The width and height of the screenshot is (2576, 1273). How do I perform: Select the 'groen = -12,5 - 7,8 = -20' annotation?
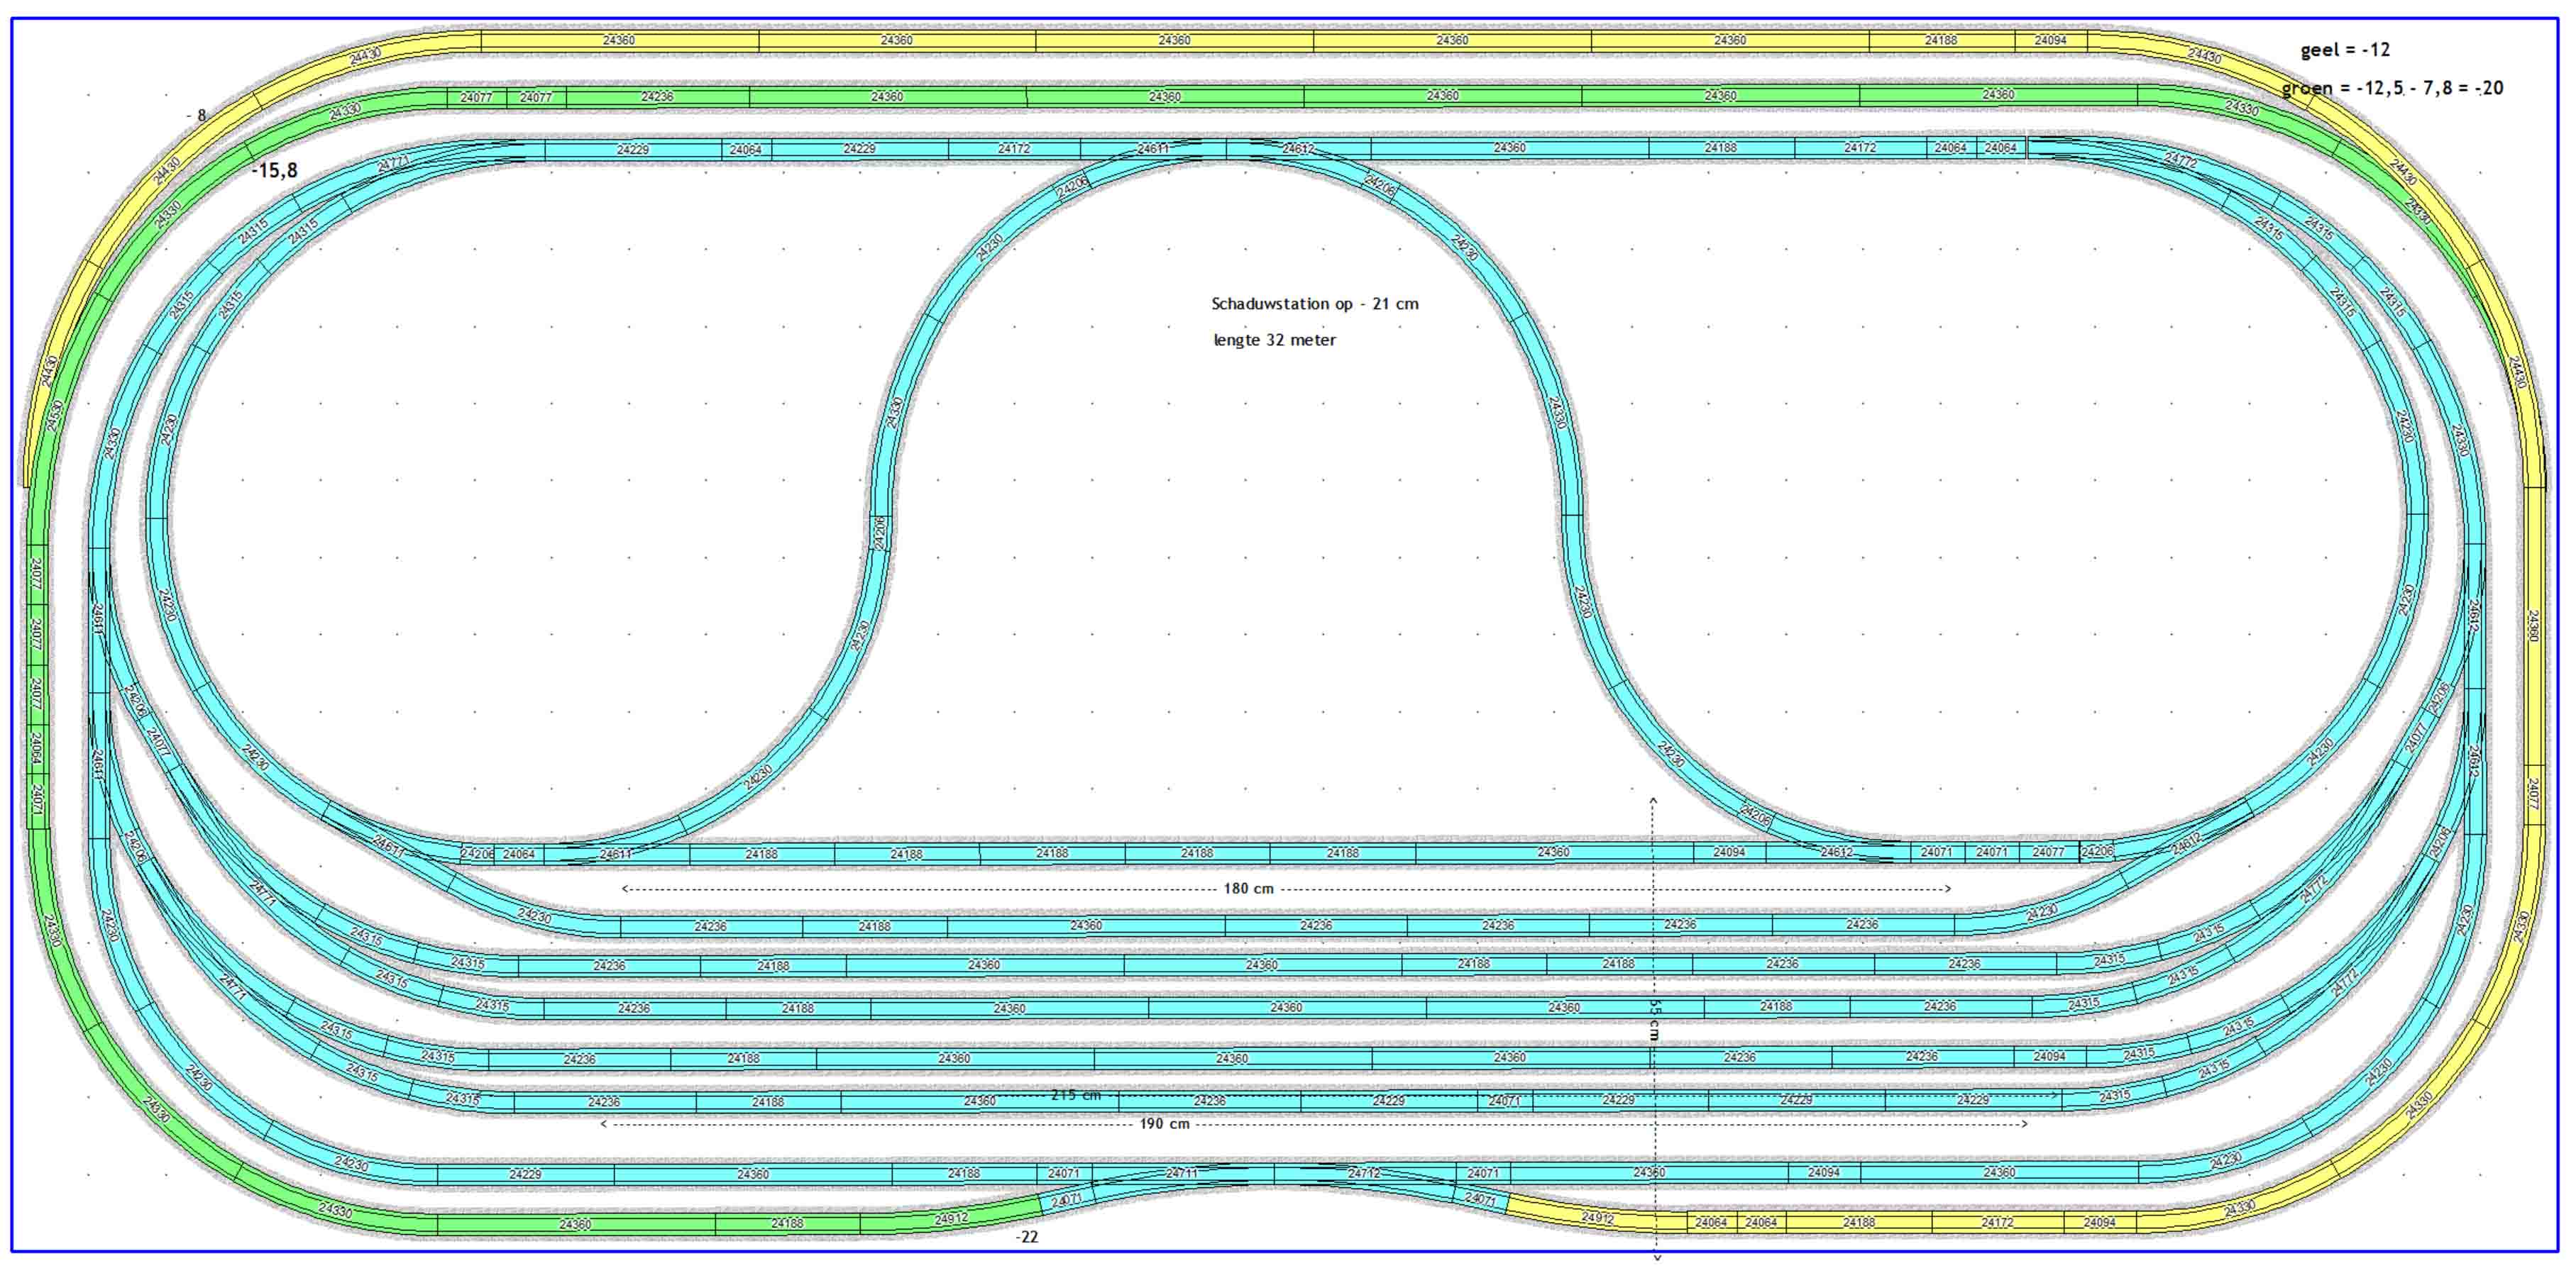point(2392,88)
